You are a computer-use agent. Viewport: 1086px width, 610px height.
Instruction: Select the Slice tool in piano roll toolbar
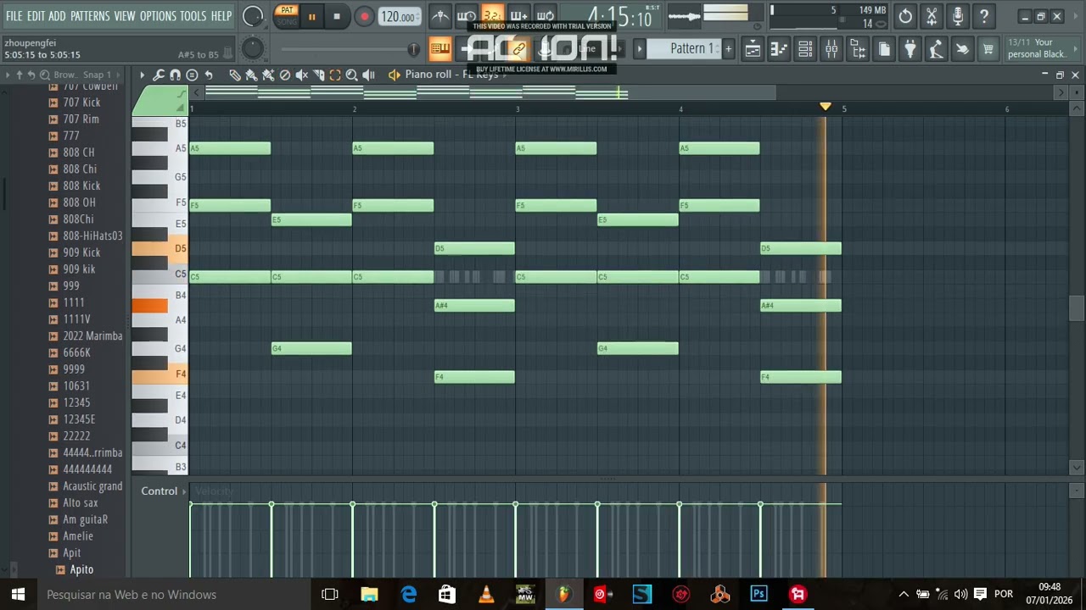[x=318, y=75]
